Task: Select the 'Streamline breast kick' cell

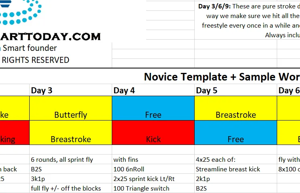Action: click(236, 169)
